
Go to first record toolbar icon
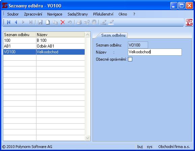click(x=8, y=22)
